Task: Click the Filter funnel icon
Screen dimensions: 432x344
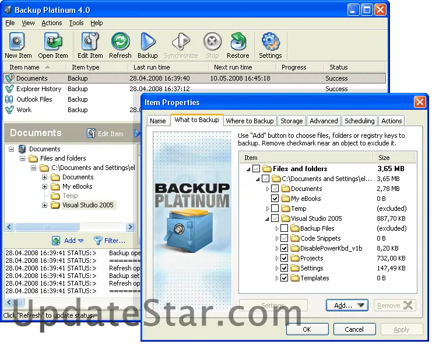Action: click(98, 241)
